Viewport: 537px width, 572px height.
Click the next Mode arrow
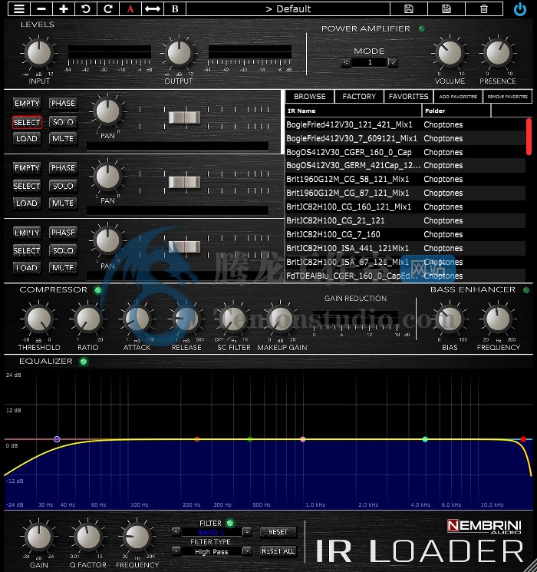click(x=393, y=62)
